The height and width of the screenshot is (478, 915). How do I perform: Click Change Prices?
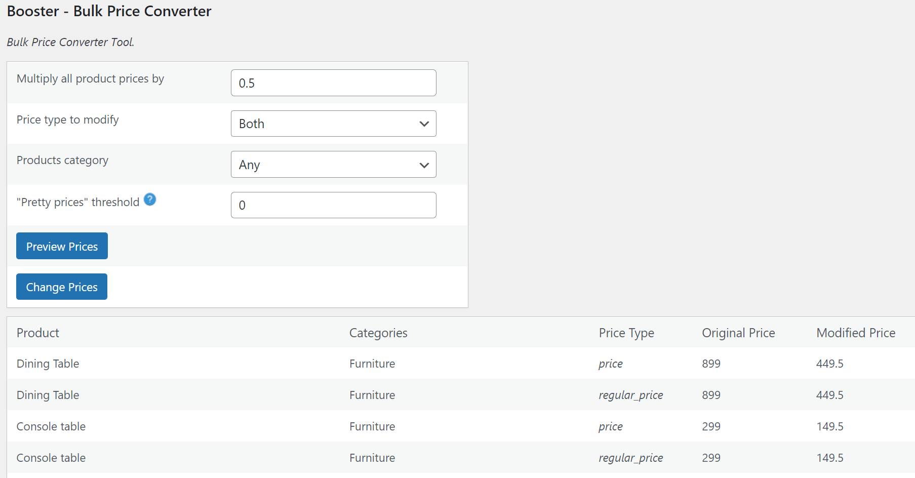click(x=61, y=287)
